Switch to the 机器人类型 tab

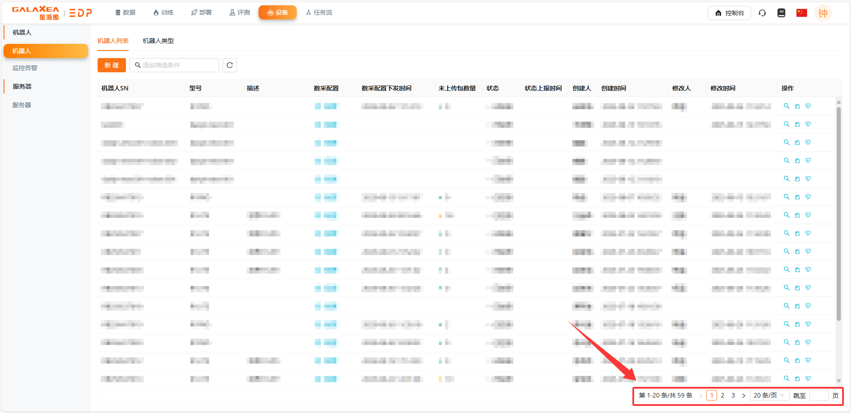click(x=158, y=41)
